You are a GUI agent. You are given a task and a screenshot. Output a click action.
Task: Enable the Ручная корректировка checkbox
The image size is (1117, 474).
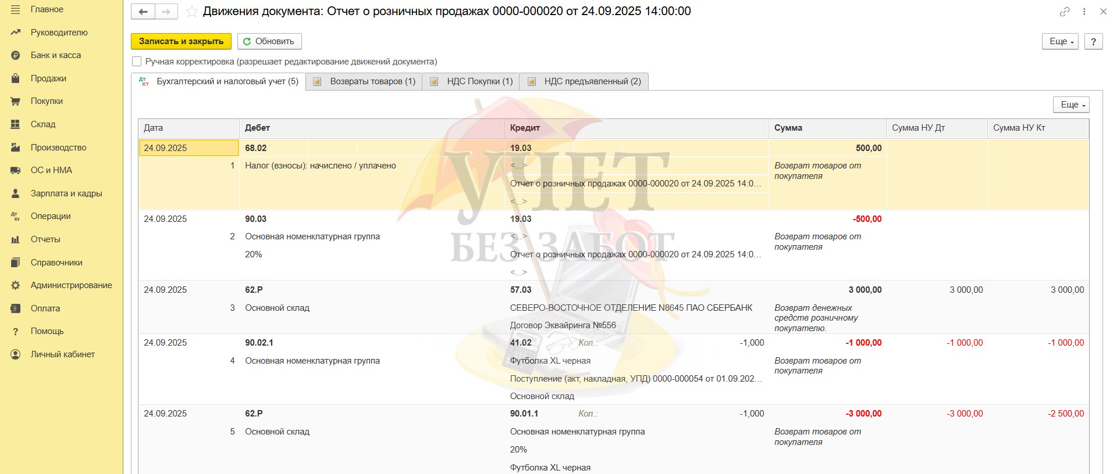click(137, 62)
